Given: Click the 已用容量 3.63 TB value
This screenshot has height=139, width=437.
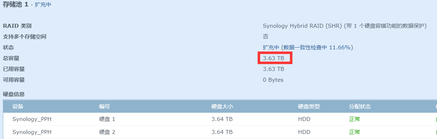Looking at the screenshot, I should tap(274, 69).
